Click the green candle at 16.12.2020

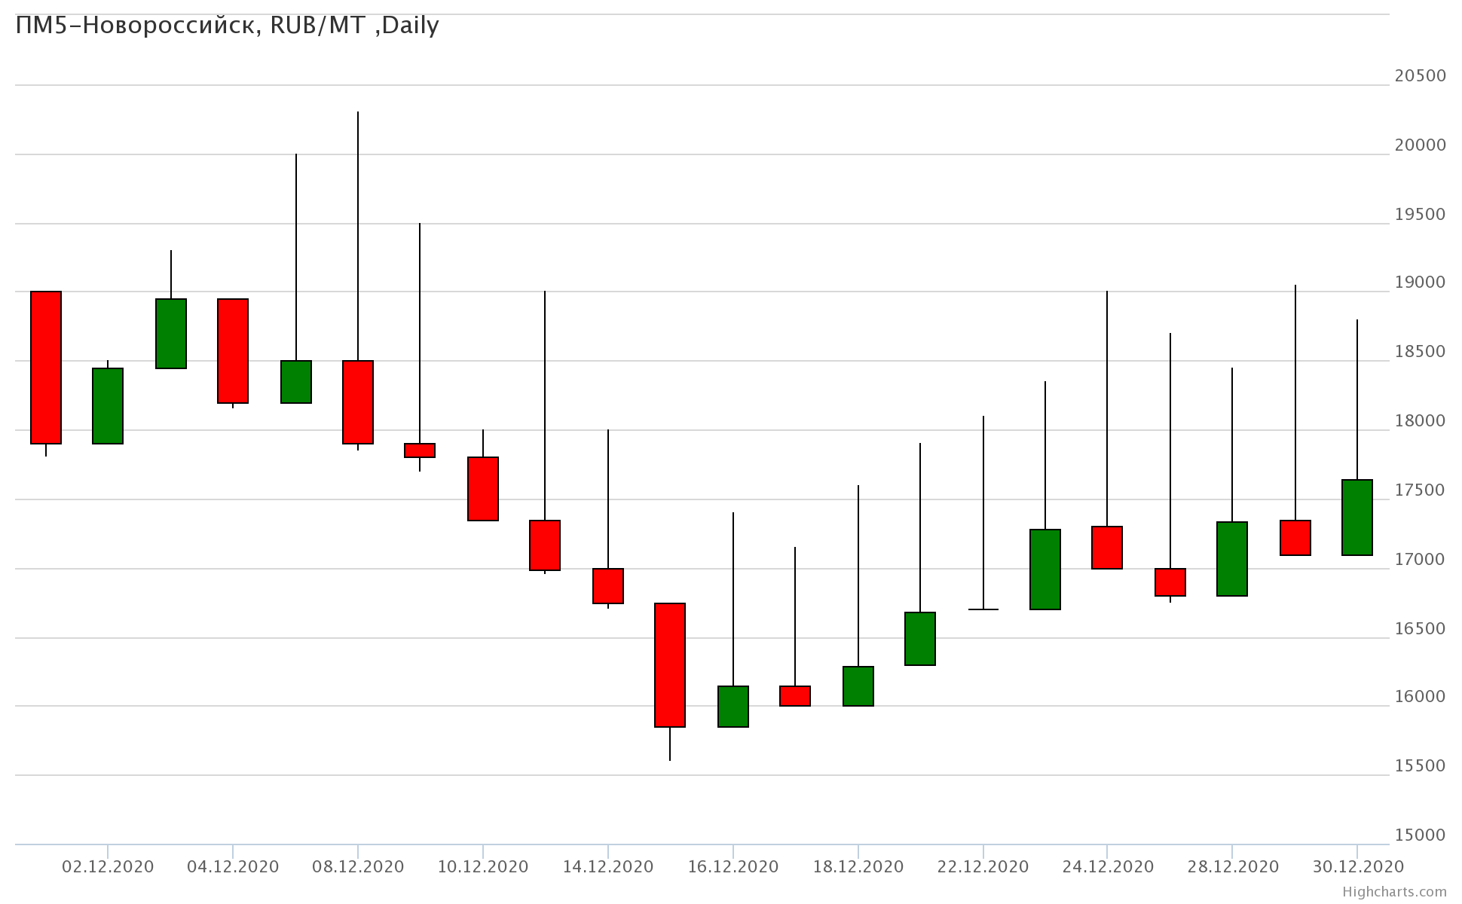[x=733, y=706]
